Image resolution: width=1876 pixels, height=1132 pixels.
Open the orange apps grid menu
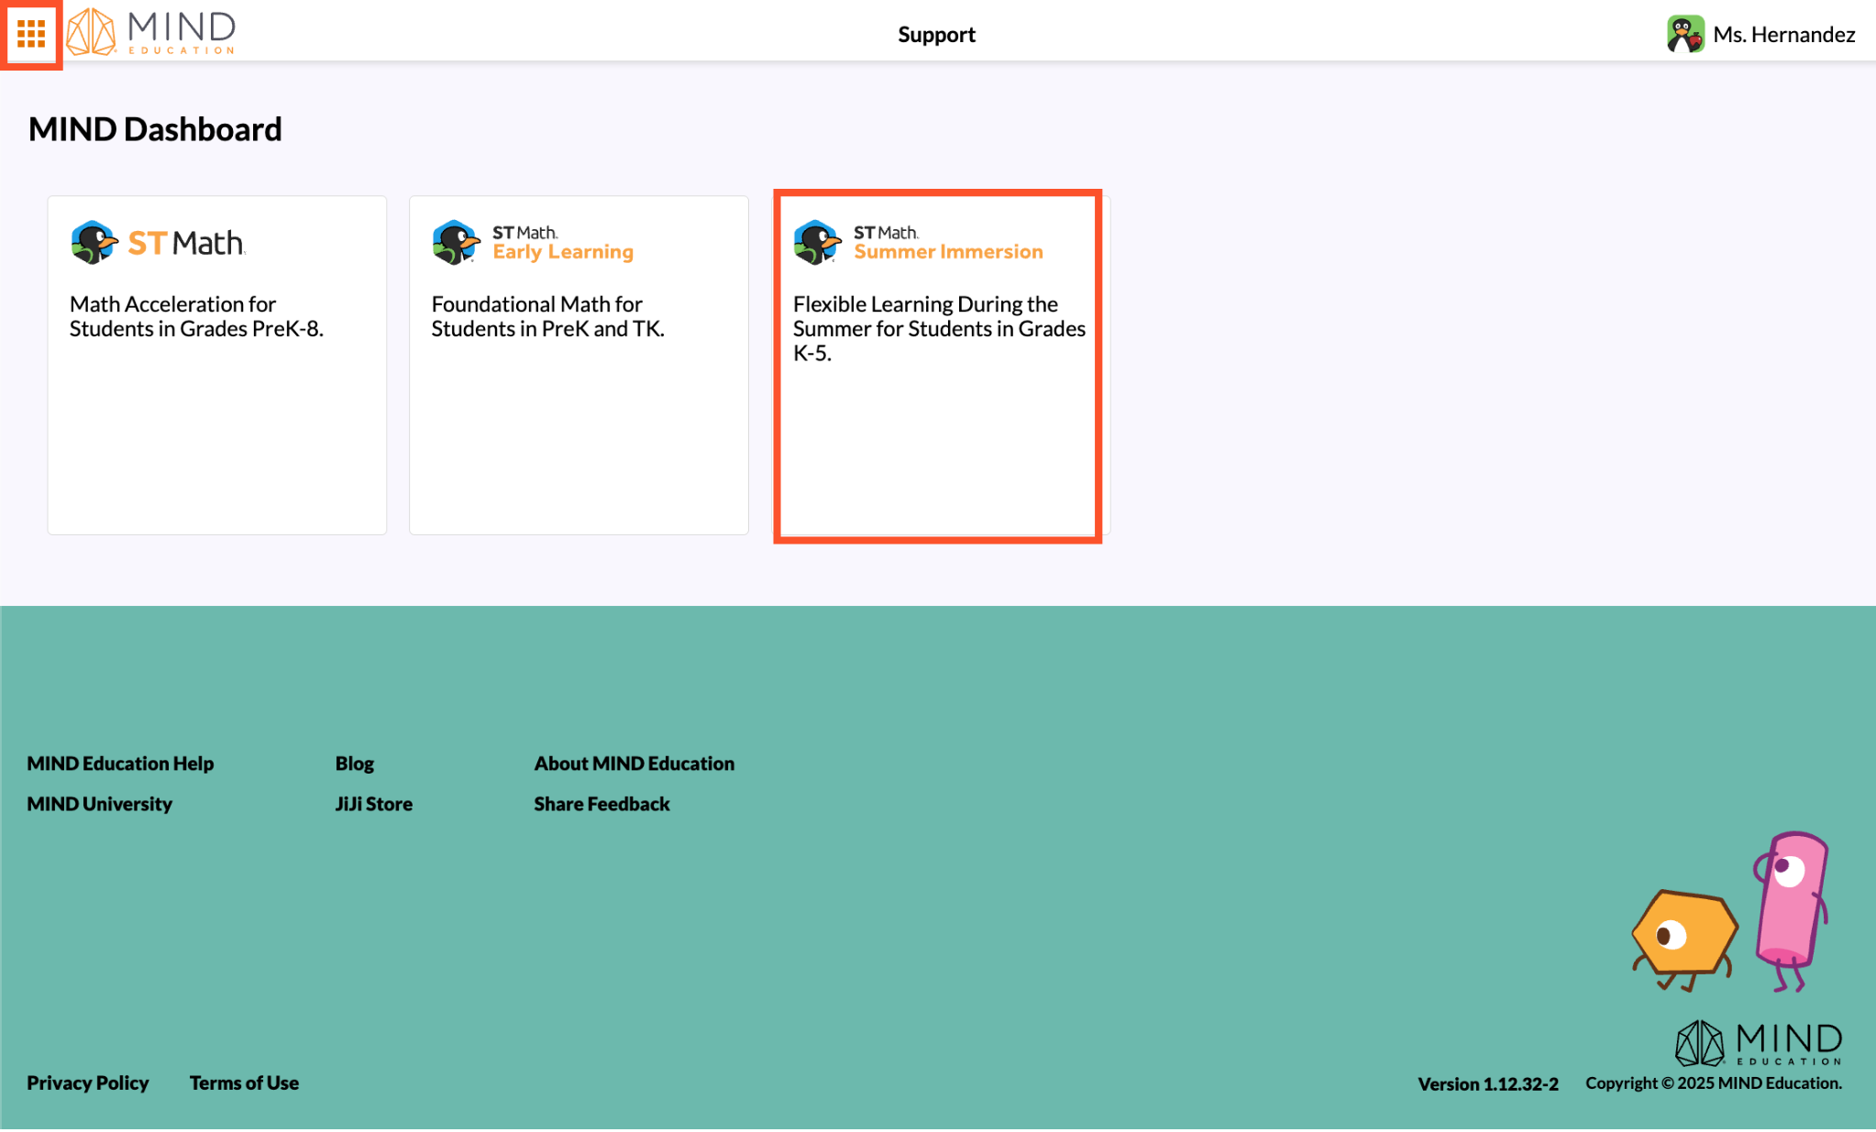coord(31,34)
